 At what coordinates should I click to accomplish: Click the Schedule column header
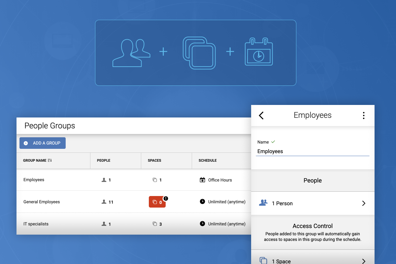coord(208,160)
